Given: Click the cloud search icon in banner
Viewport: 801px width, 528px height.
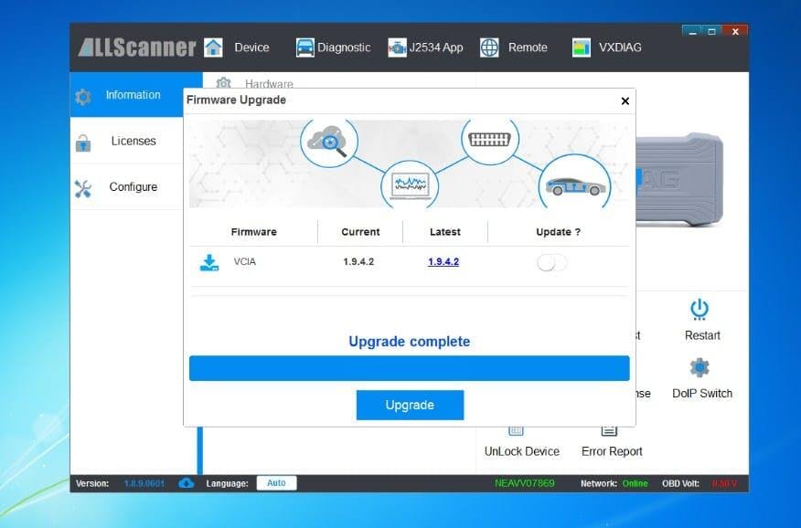Looking at the screenshot, I should click(x=329, y=142).
